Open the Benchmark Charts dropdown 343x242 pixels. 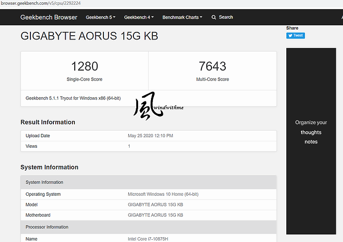pos(182,17)
